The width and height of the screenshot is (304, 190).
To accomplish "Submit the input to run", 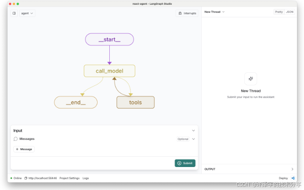I will pyautogui.click(x=185, y=163).
